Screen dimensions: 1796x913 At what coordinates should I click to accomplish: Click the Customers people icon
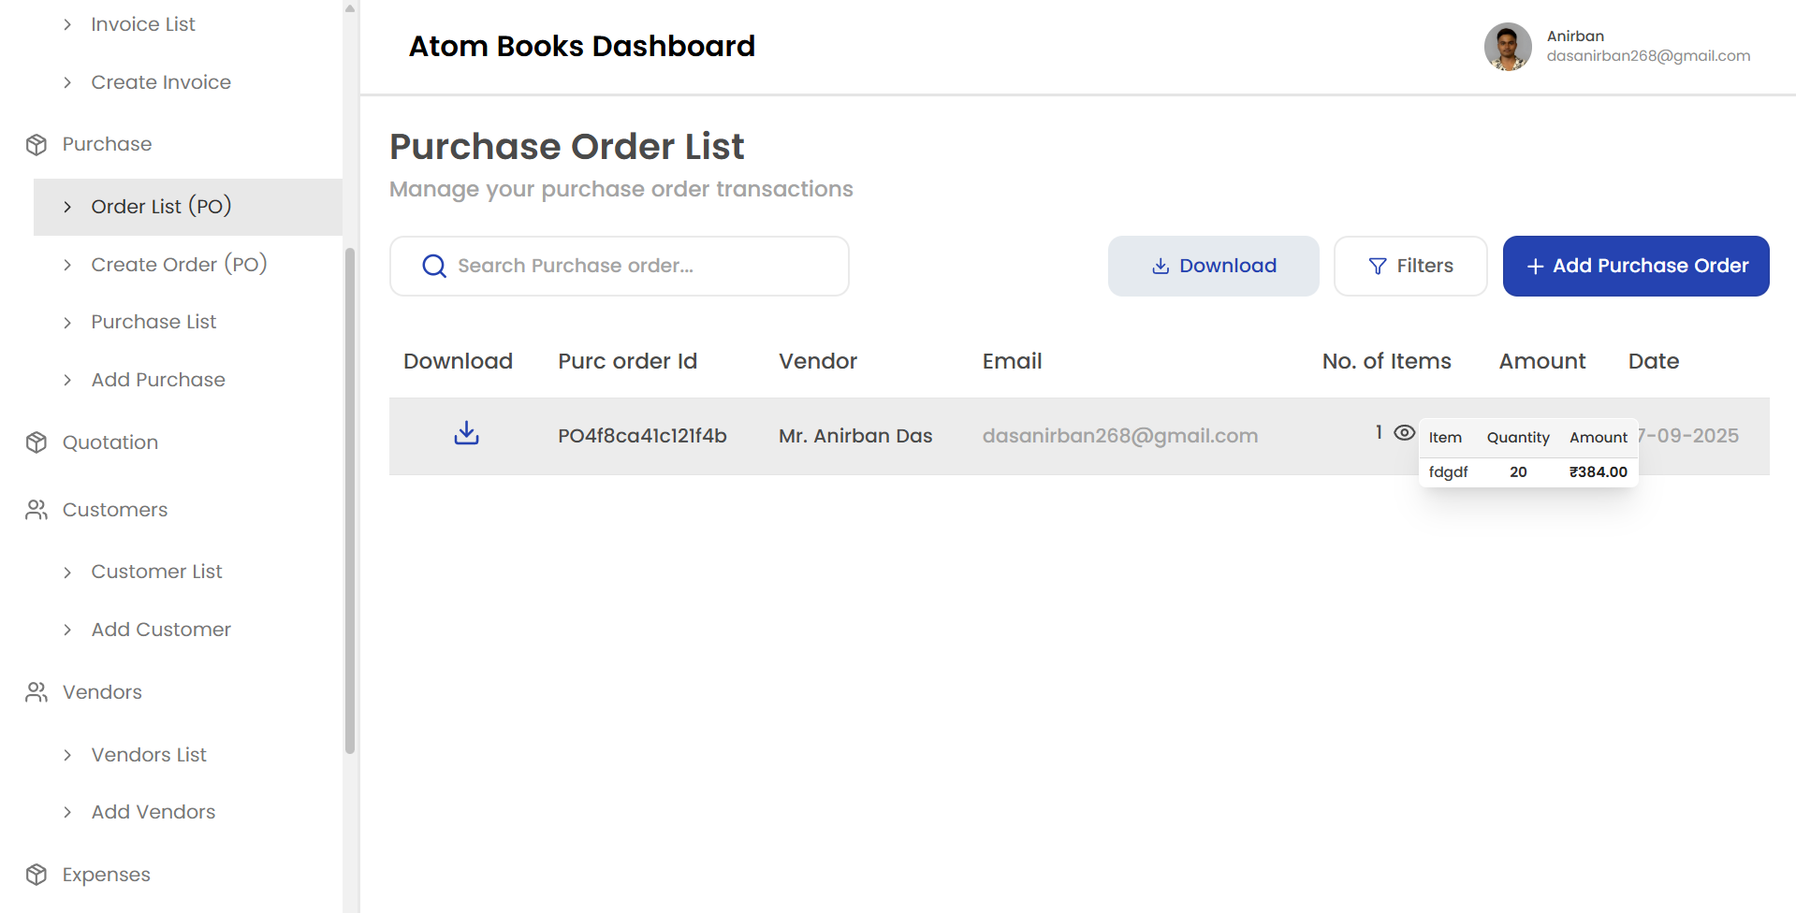(37, 510)
